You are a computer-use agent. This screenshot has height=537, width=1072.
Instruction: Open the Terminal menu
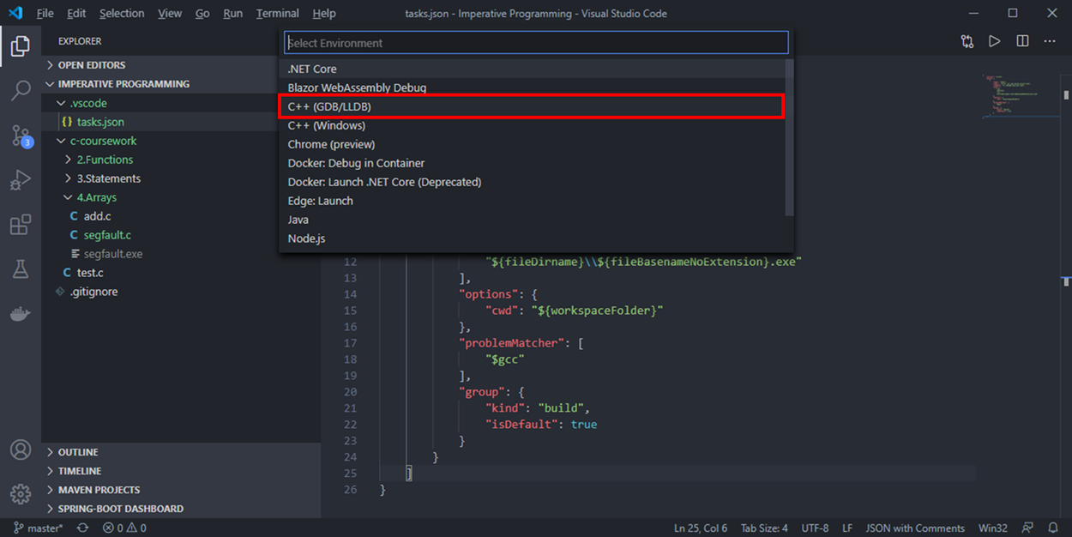pyautogui.click(x=278, y=14)
